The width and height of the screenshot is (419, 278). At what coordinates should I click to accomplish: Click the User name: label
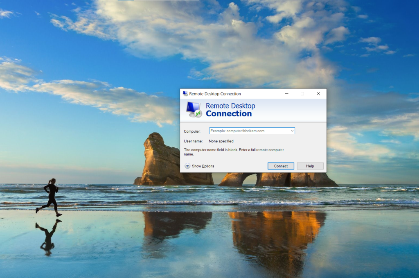(x=193, y=141)
